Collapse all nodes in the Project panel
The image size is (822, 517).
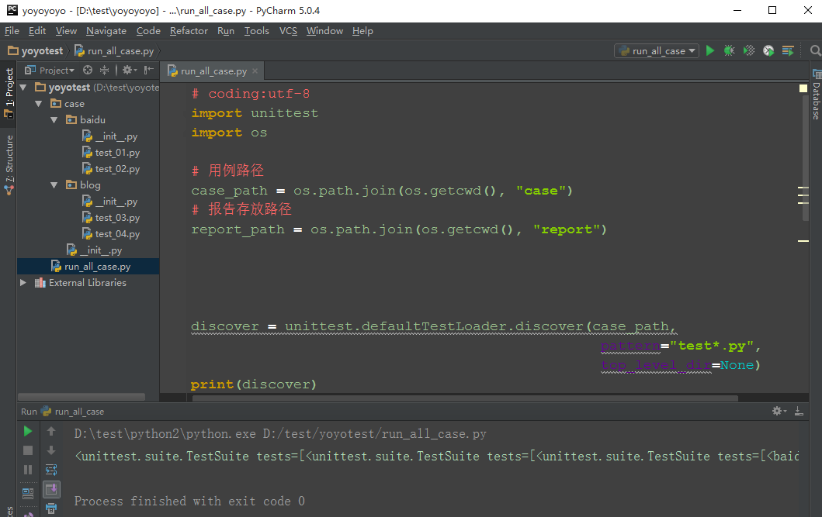(104, 70)
